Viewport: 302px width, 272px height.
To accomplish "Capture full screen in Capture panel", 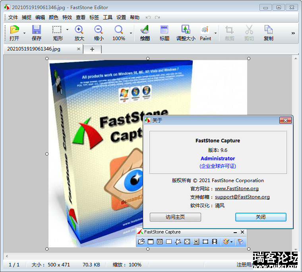I will tap(187, 241).
